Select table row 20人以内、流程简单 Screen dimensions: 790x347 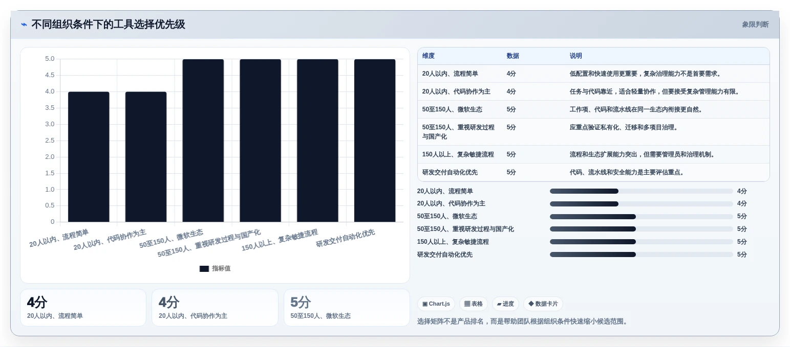coord(593,74)
